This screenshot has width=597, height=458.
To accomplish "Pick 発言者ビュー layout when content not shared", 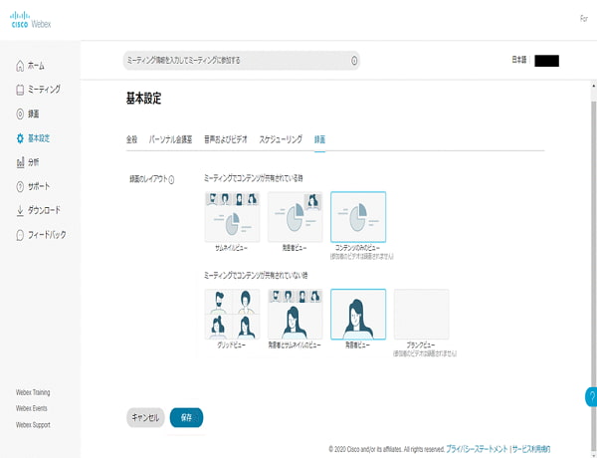I will click(358, 314).
